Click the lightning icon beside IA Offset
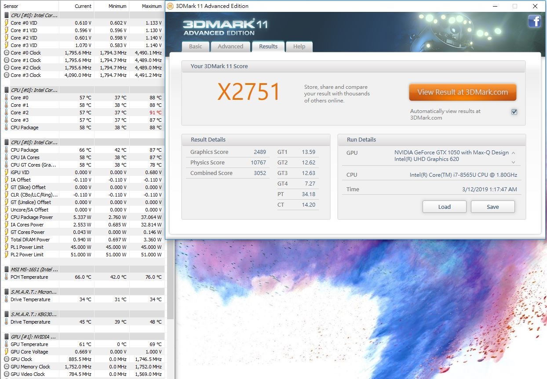Image resolution: width=547 pixels, height=379 pixels. (7, 180)
